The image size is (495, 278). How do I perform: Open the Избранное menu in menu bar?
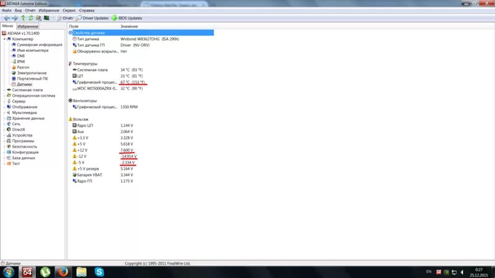coord(49,11)
